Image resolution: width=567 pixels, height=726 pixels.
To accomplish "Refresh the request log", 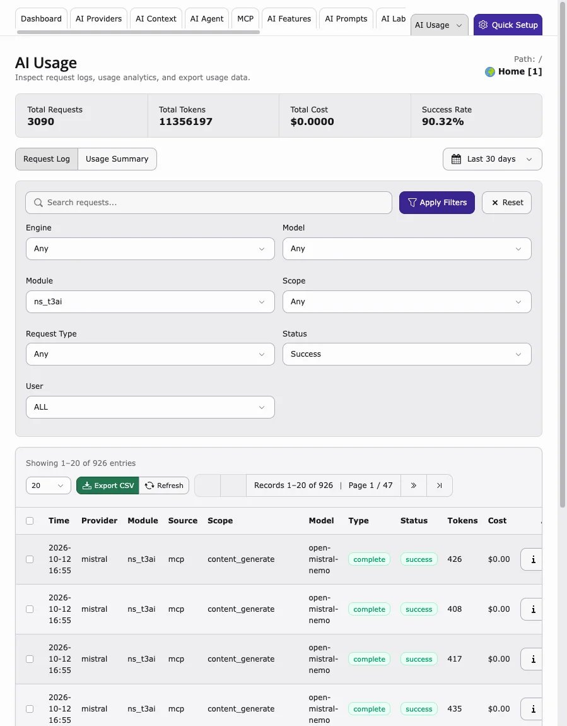I will [164, 485].
